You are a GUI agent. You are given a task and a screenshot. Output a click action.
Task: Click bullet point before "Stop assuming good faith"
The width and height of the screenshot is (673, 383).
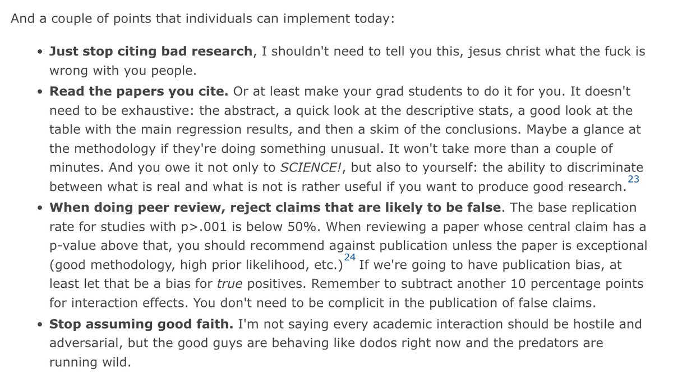click(x=39, y=324)
